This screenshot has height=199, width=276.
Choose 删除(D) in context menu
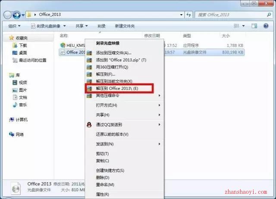click(x=125, y=177)
